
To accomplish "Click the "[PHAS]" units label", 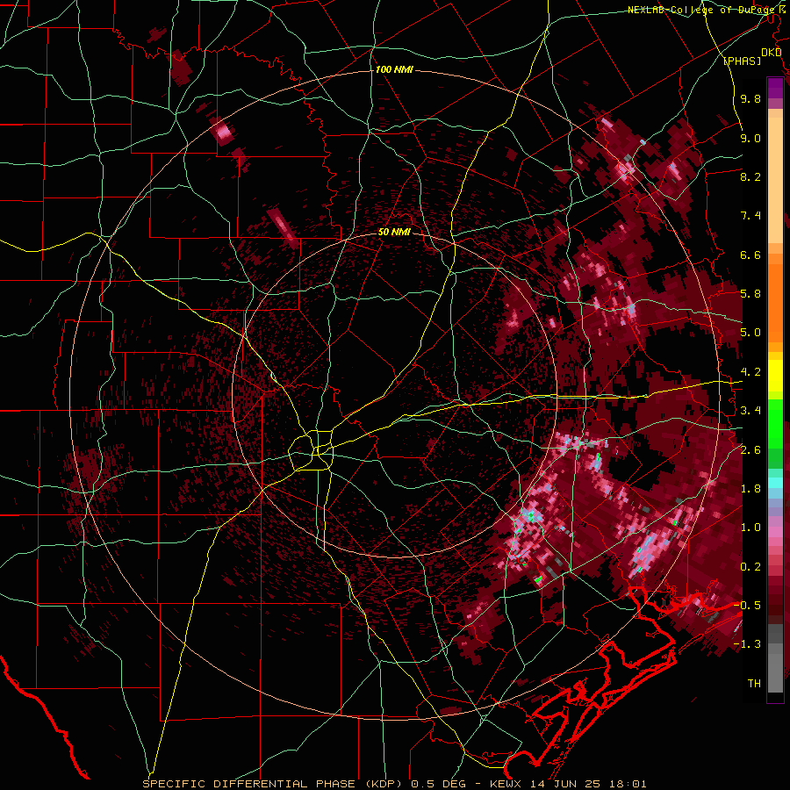I will click(x=742, y=61).
